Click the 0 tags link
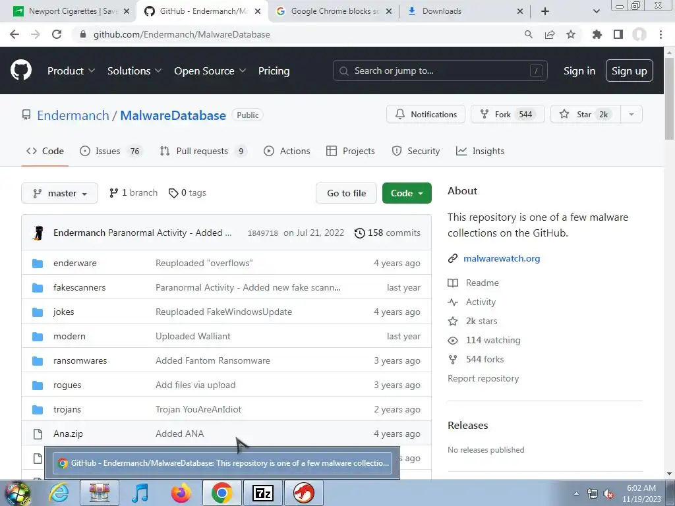 point(187,193)
